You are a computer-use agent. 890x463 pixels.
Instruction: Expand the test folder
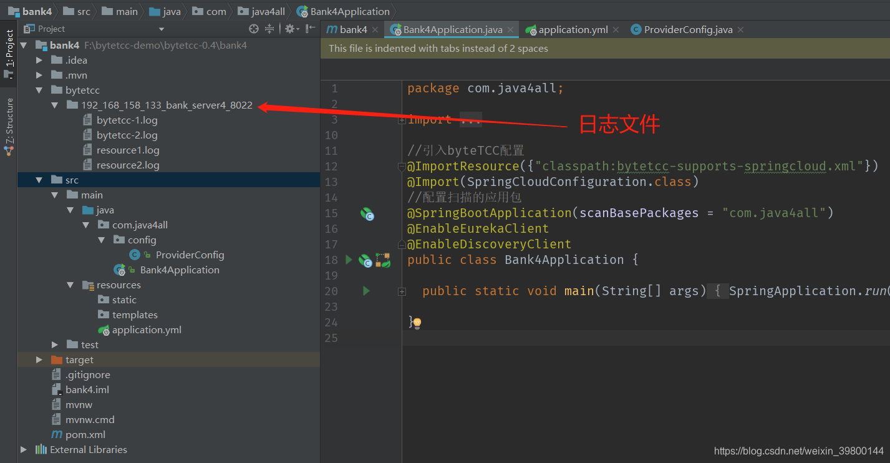55,344
